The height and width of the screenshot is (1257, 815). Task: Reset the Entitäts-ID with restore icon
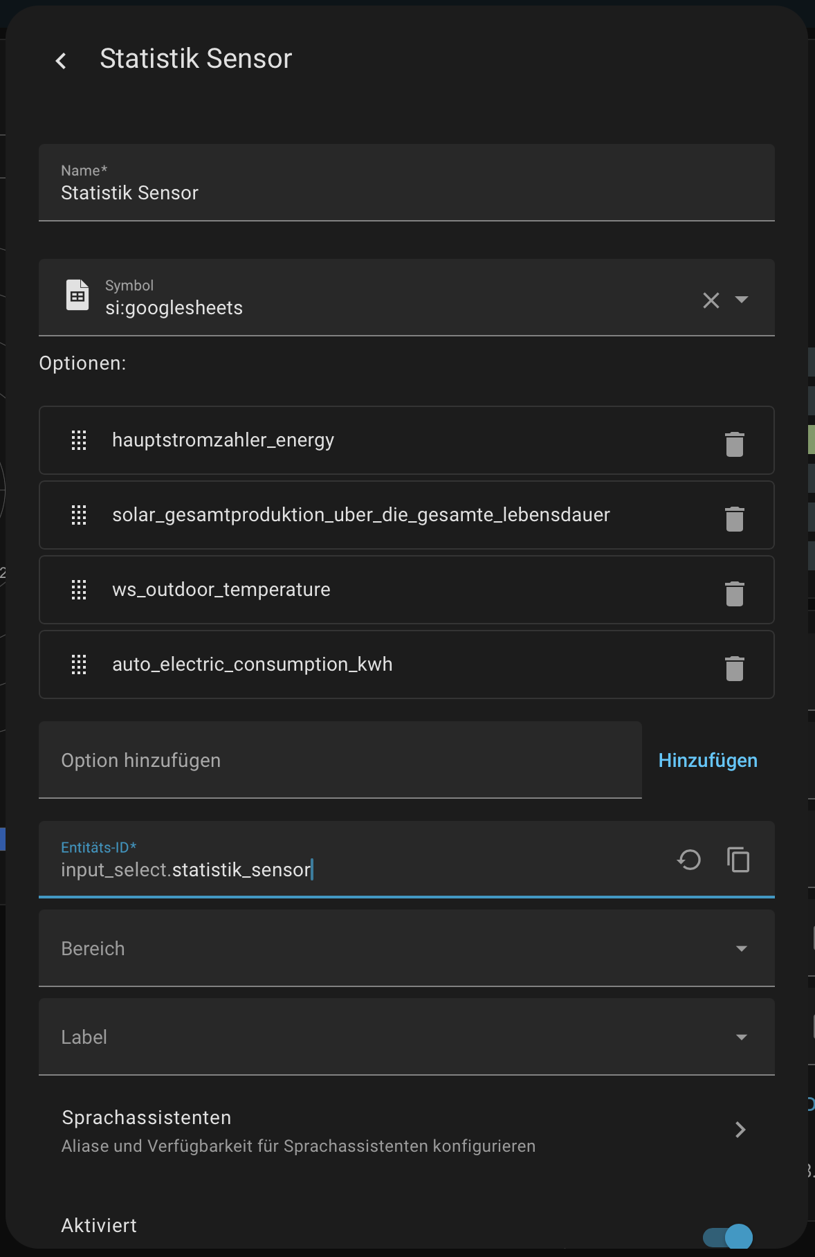(689, 860)
